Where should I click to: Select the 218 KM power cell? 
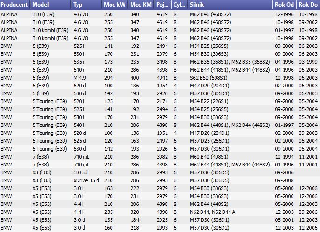click(135, 228)
